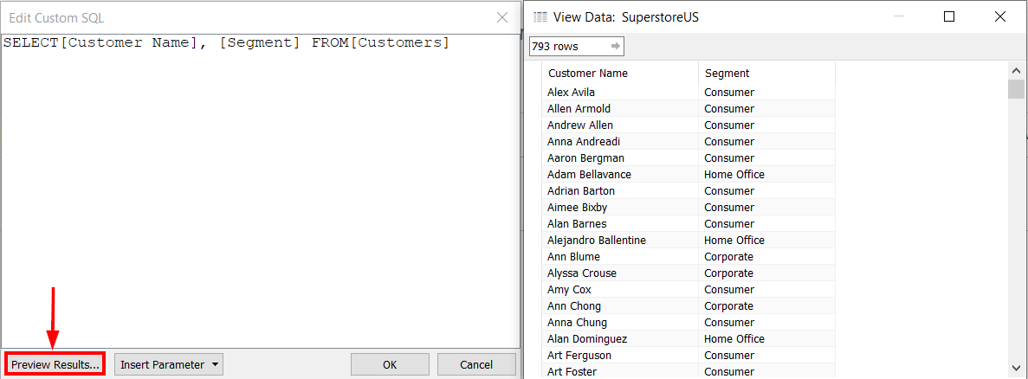Click the scrollbar down arrow
This screenshot has width=1028, height=379.
tap(1017, 369)
